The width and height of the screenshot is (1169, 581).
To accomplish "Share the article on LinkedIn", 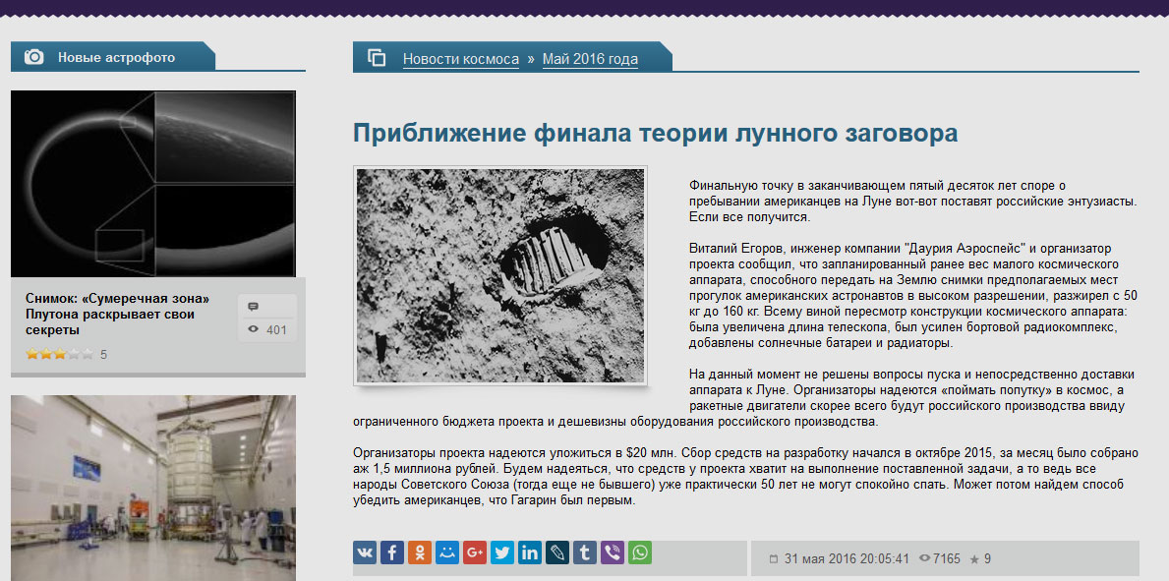I will point(530,552).
